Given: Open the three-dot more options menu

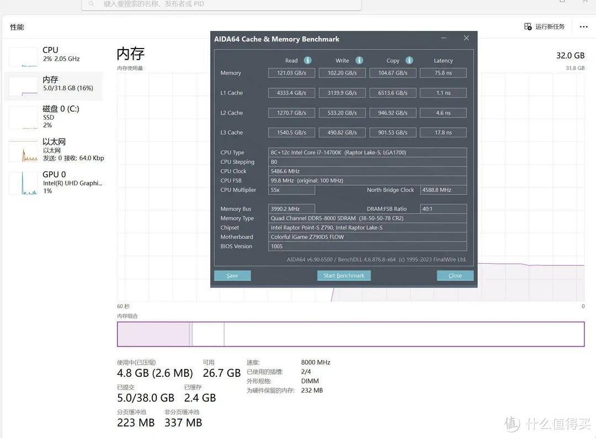Looking at the screenshot, I should click(583, 26).
